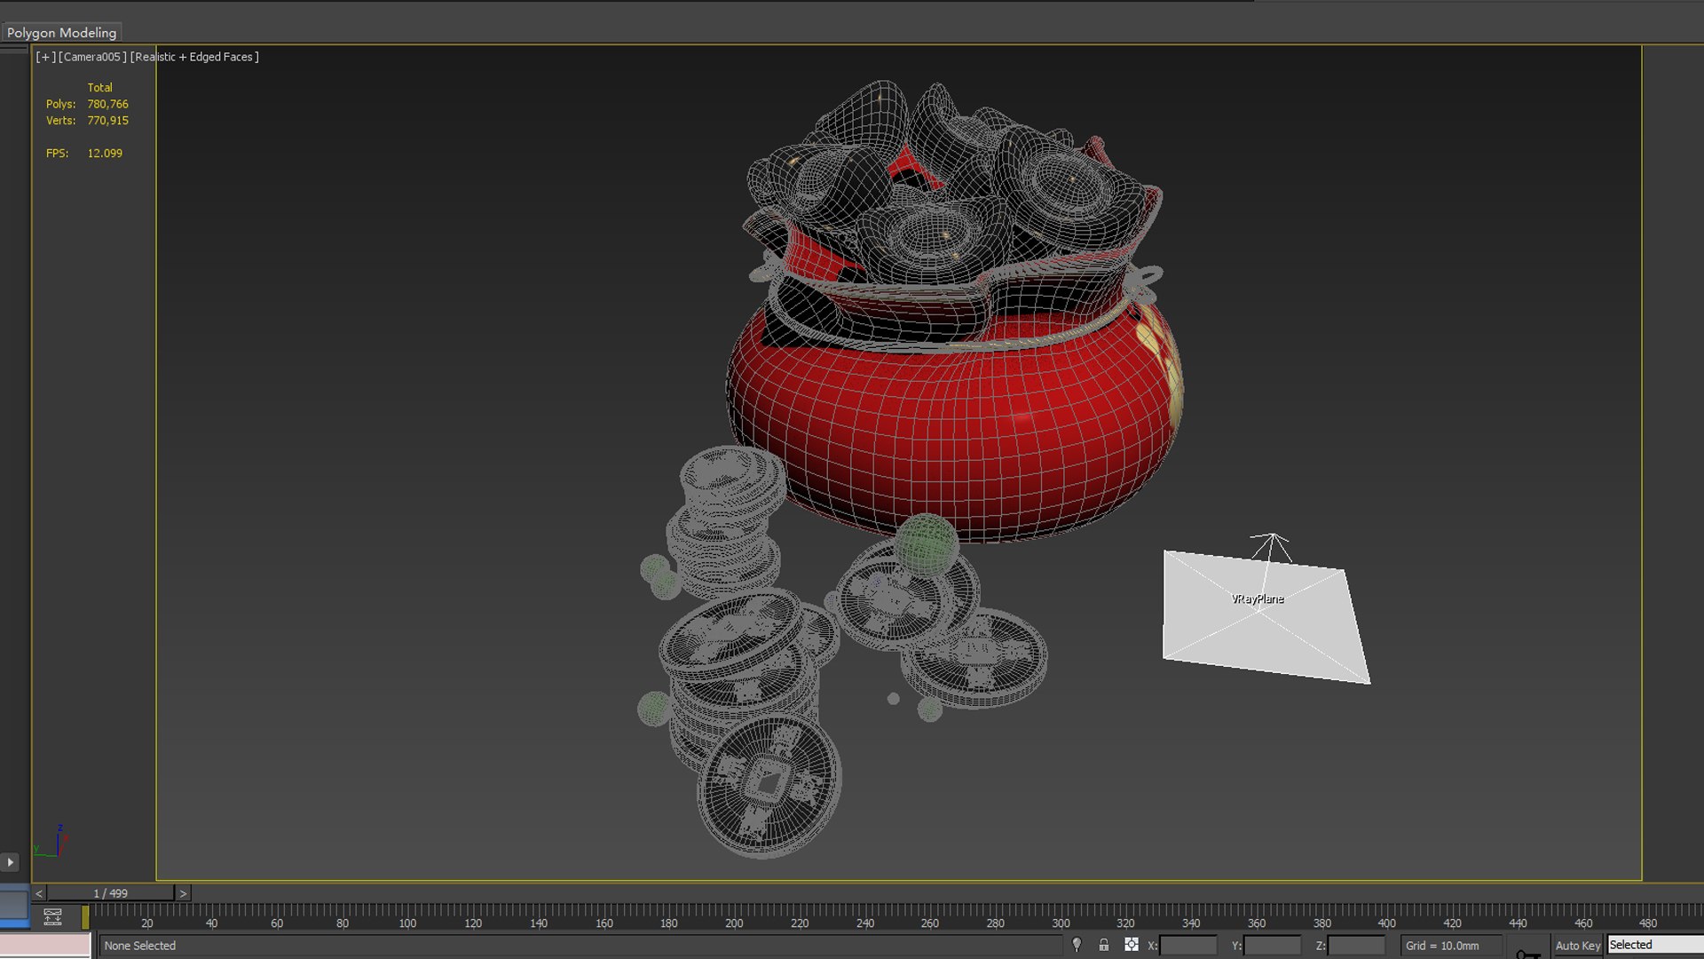Expand panel with the left-edge play arrow
This screenshot has height=959, width=1704.
(x=10, y=862)
